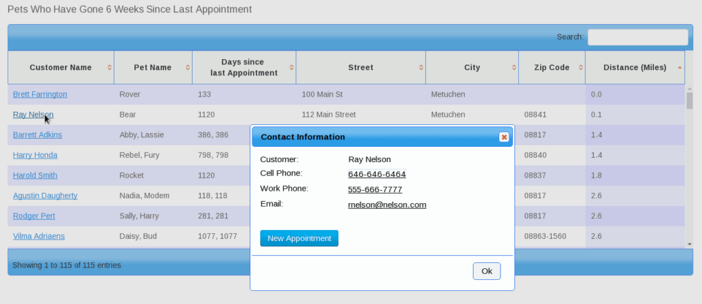
Task: Click the New Appointment button
Action: point(299,238)
